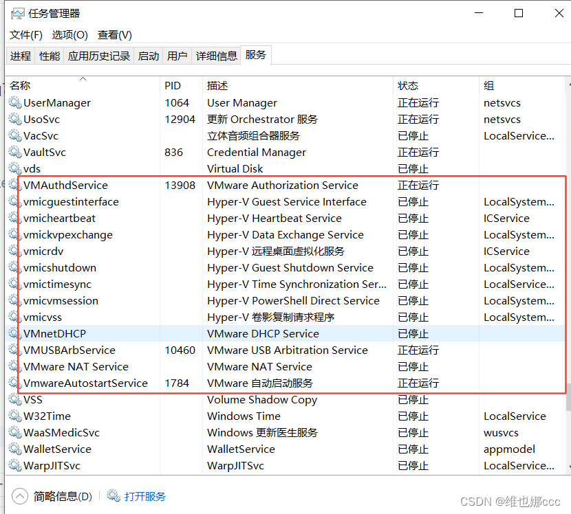Click the VMware NAT Service name cell
The image size is (571, 514).
pos(76,367)
